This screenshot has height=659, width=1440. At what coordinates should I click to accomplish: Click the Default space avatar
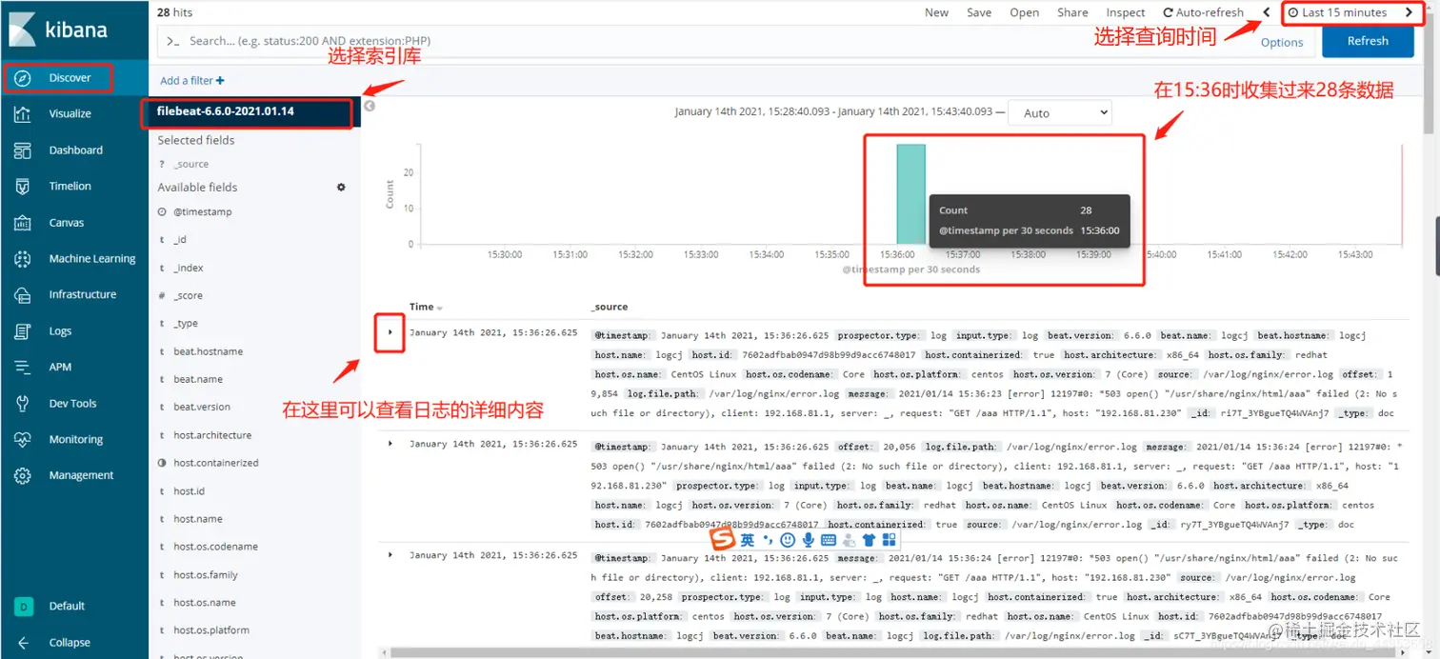coord(24,606)
